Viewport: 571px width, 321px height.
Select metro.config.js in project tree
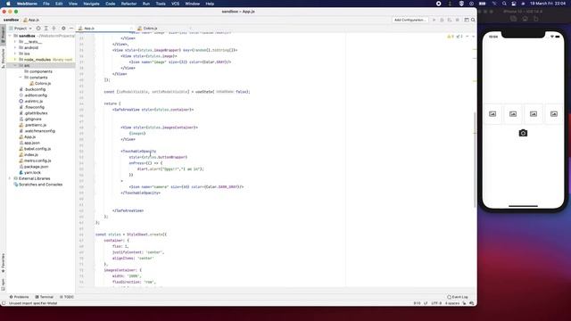[x=35, y=160]
